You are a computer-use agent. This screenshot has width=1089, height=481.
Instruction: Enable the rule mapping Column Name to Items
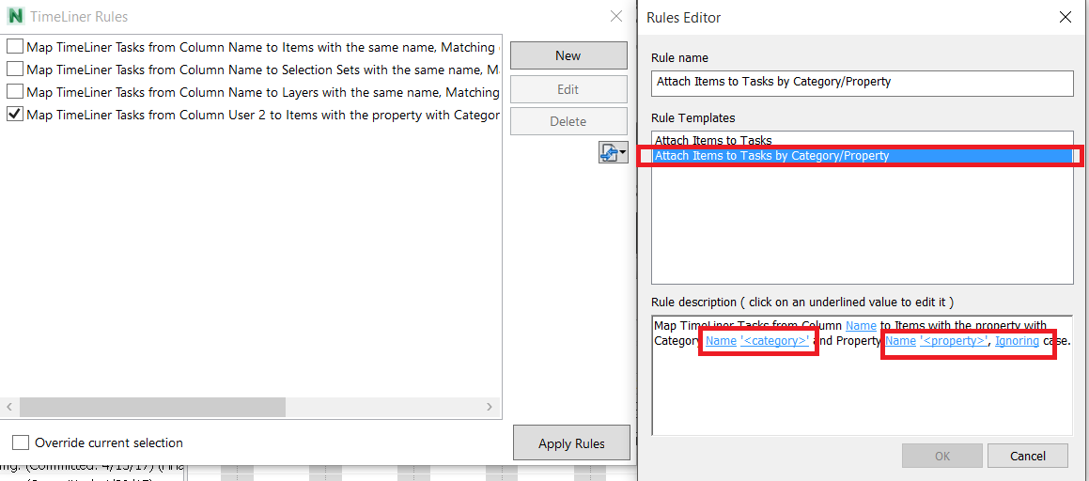pyautogui.click(x=15, y=47)
